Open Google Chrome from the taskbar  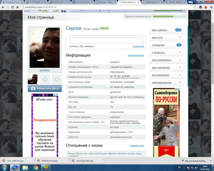coord(36,167)
